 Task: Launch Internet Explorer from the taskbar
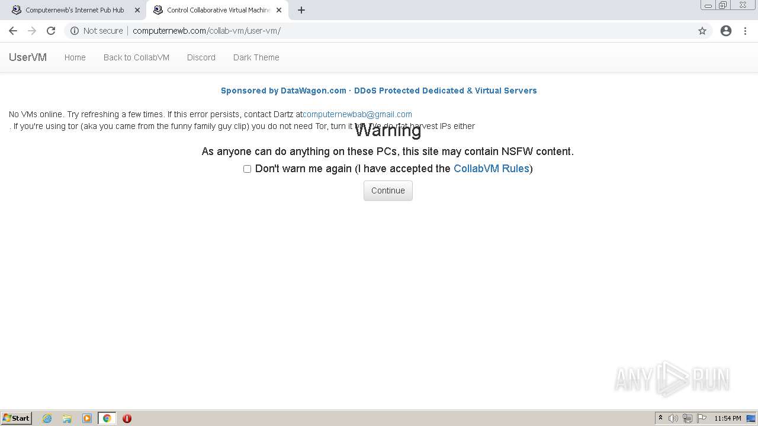pyautogui.click(x=47, y=418)
